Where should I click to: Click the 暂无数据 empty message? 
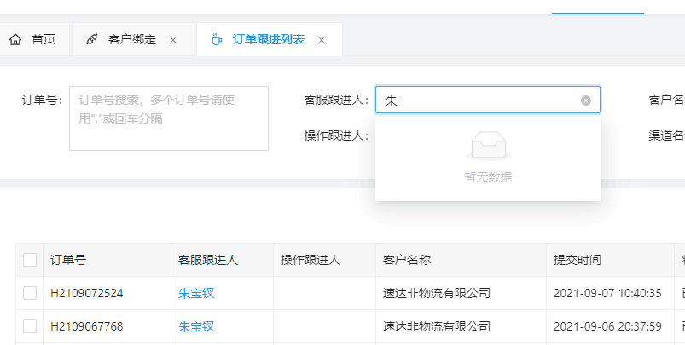(x=488, y=177)
